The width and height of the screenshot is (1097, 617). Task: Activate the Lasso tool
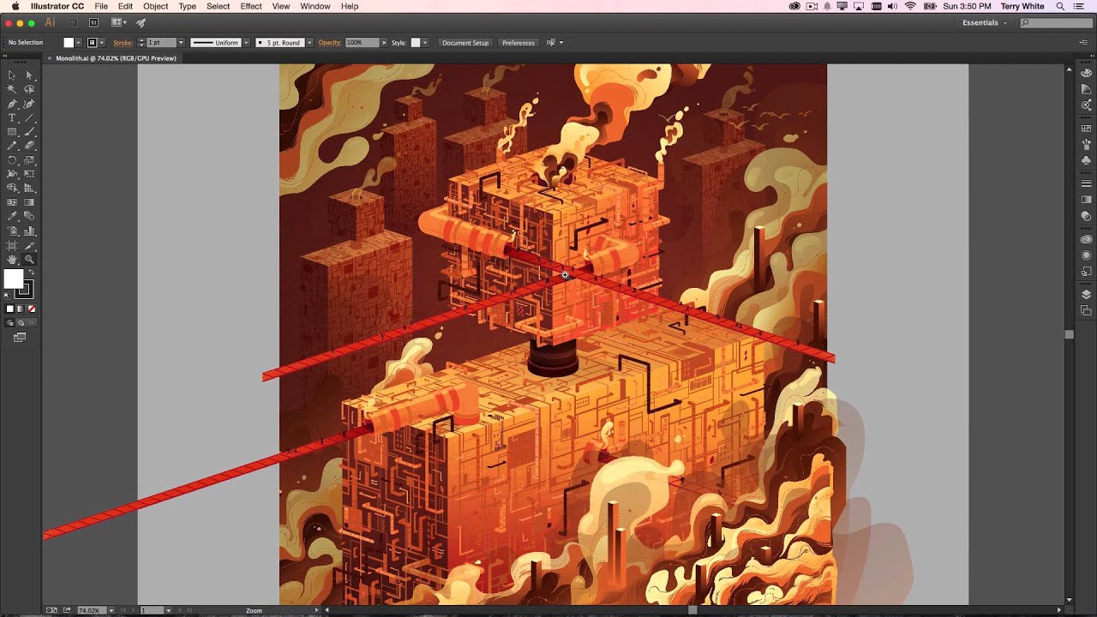(29, 89)
